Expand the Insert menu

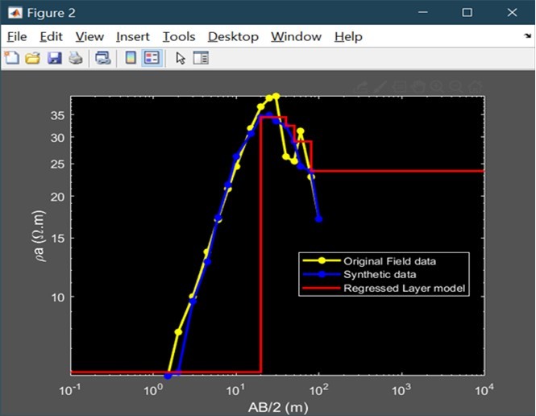pos(132,36)
